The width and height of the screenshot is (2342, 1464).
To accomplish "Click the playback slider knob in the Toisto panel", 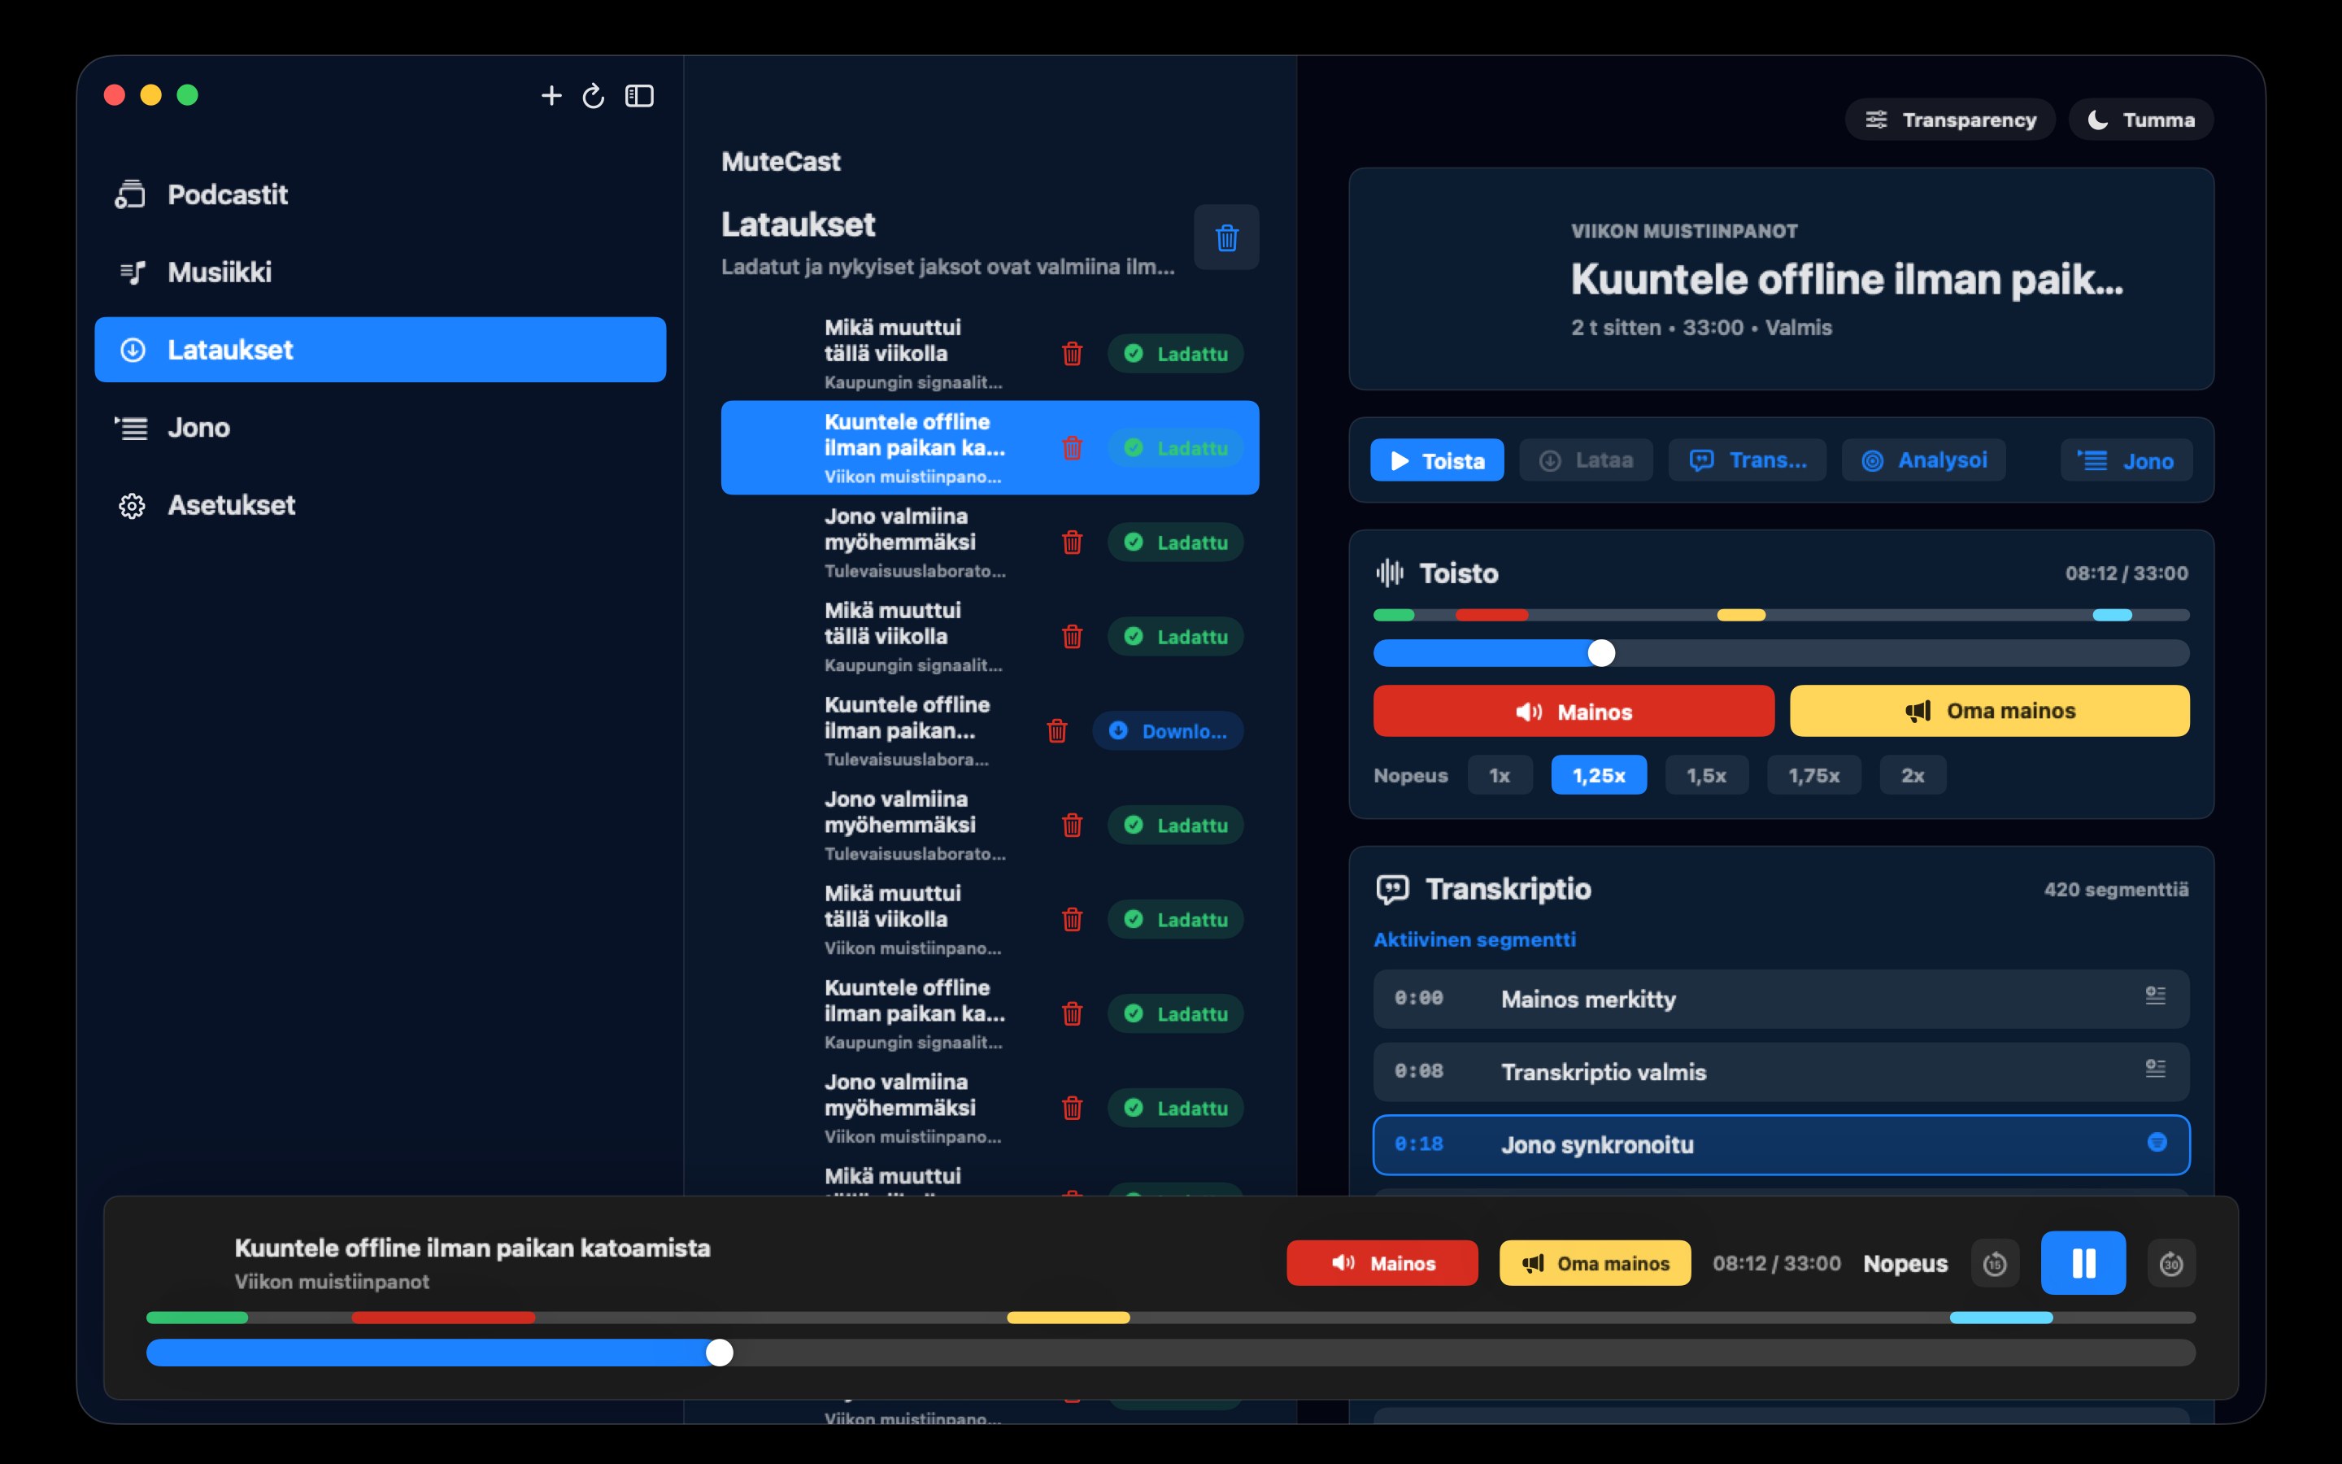I will click(1602, 652).
